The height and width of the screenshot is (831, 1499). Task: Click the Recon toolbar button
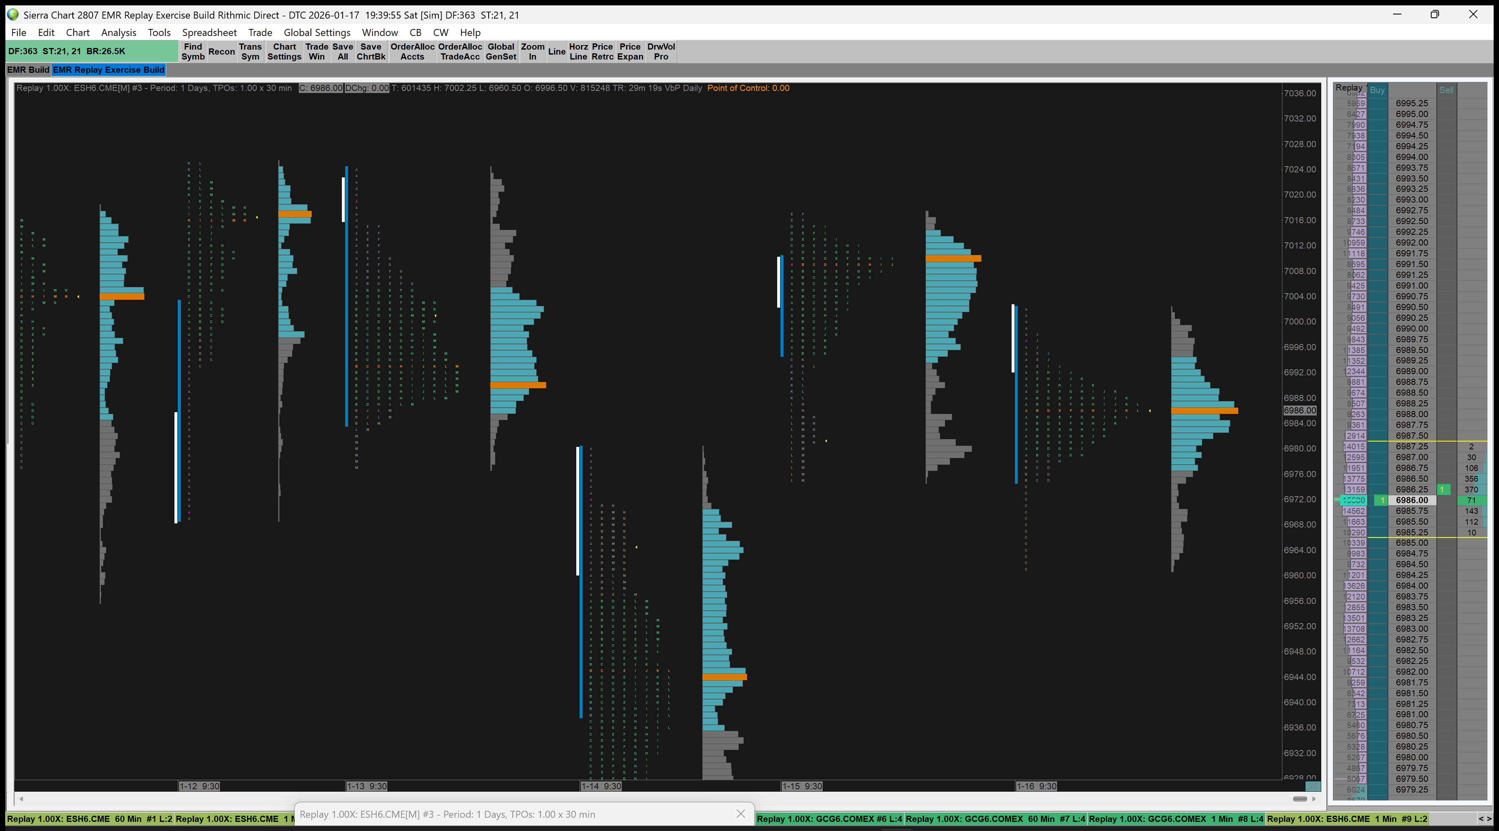pyautogui.click(x=222, y=51)
